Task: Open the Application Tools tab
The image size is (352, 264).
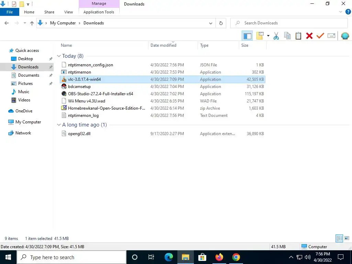Action: 99,12
